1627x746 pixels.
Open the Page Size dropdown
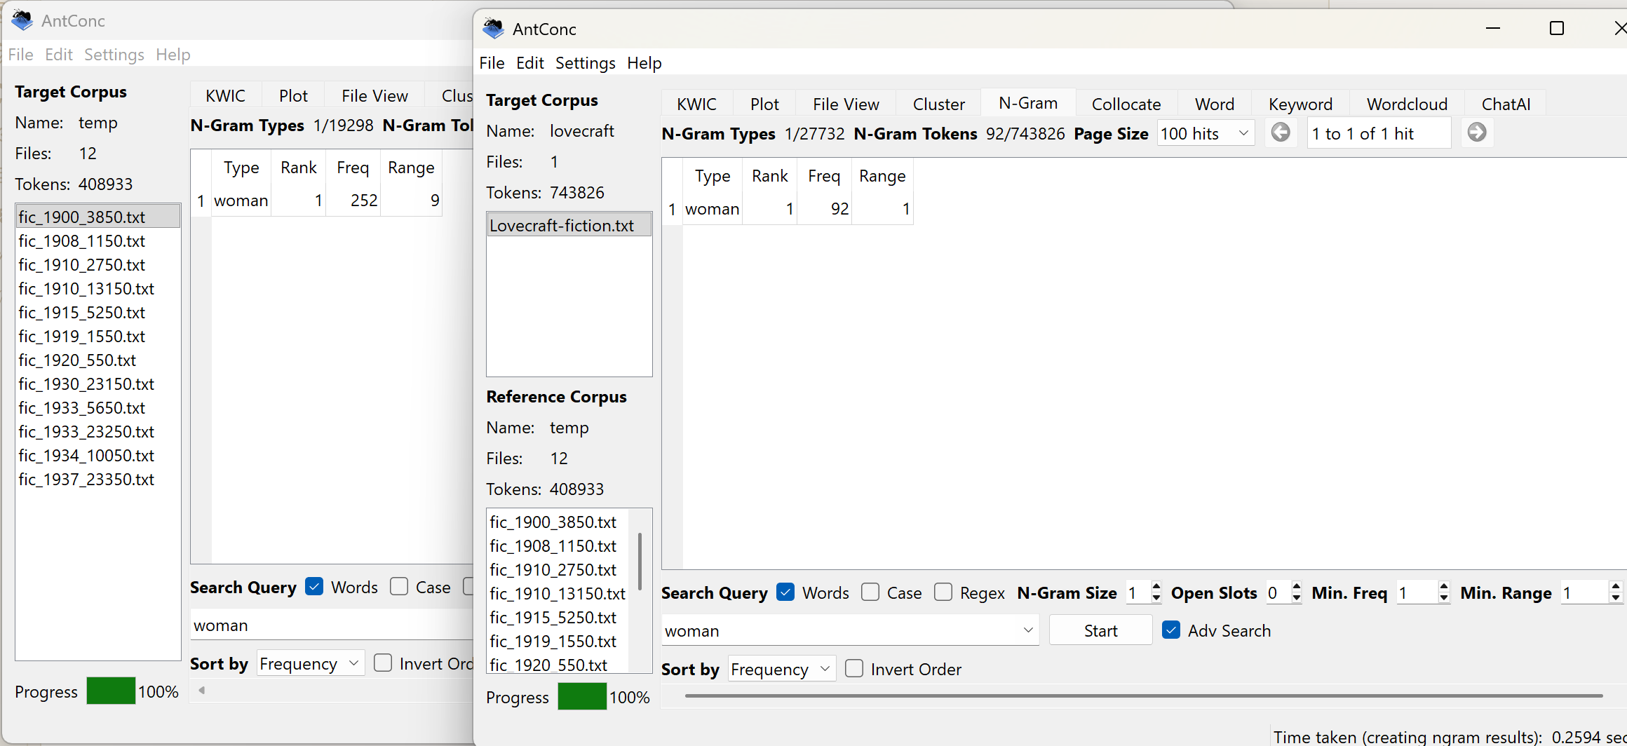coord(1206,133)
